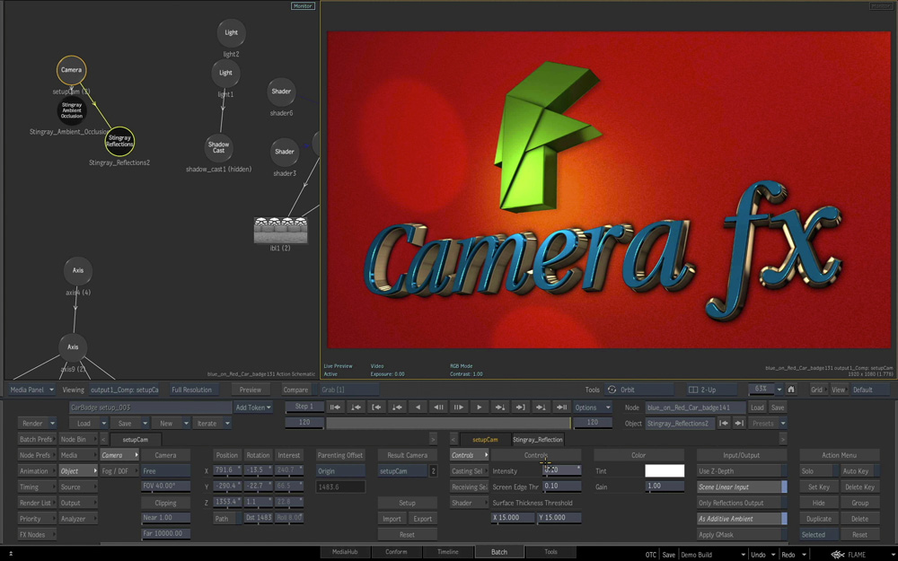Open the Render dropdown
898x561 pixels.
tap(37, 424)
